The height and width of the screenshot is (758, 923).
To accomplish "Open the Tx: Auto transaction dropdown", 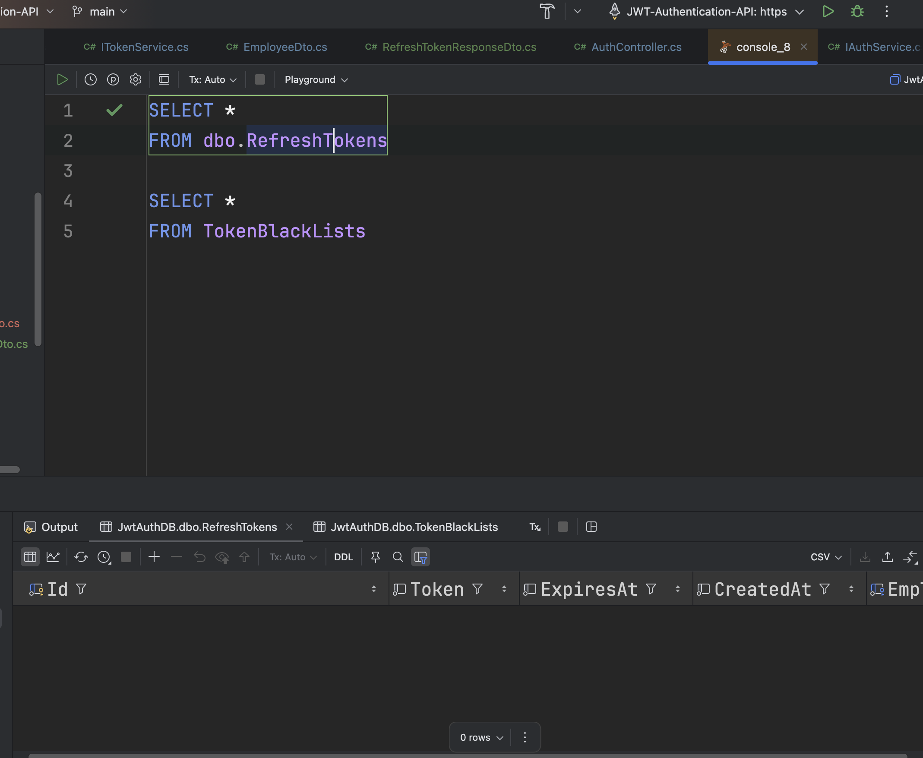I will coord(213,79).
